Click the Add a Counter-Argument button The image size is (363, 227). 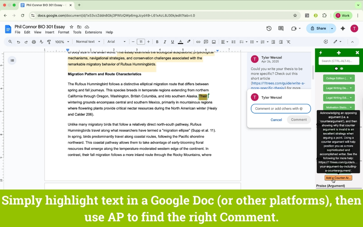tap(338, 178)
